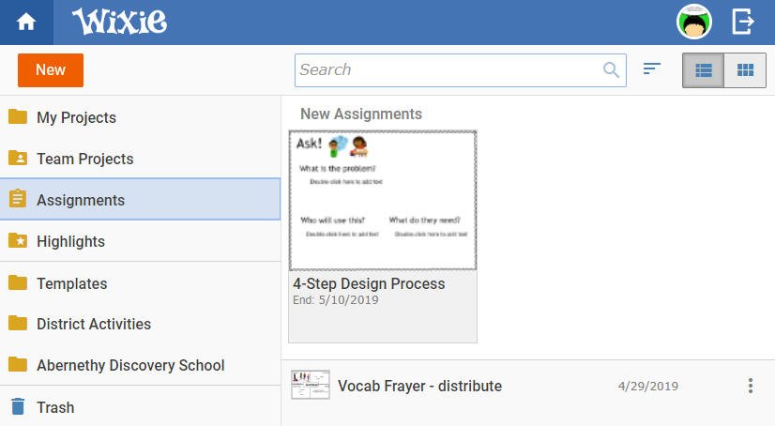Click the Abernethy Discovery School folder icon
The width and height of the screenshot is (775, 426).
[x=18, y=364]
